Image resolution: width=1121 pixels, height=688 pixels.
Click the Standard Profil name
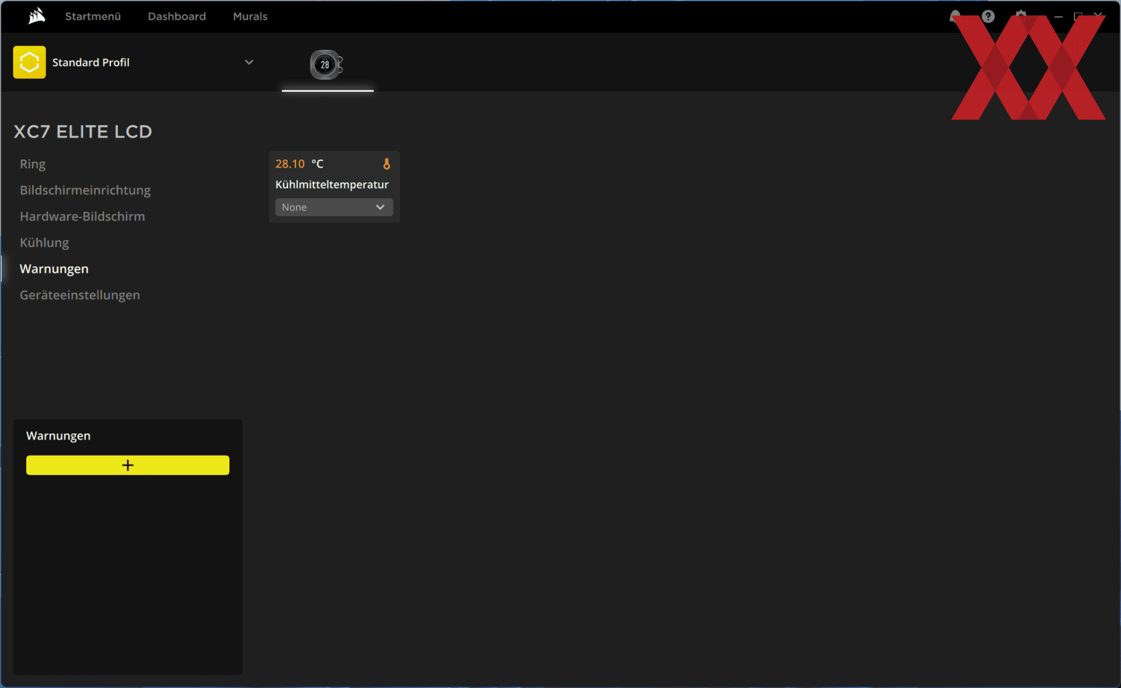coord(91,62)
